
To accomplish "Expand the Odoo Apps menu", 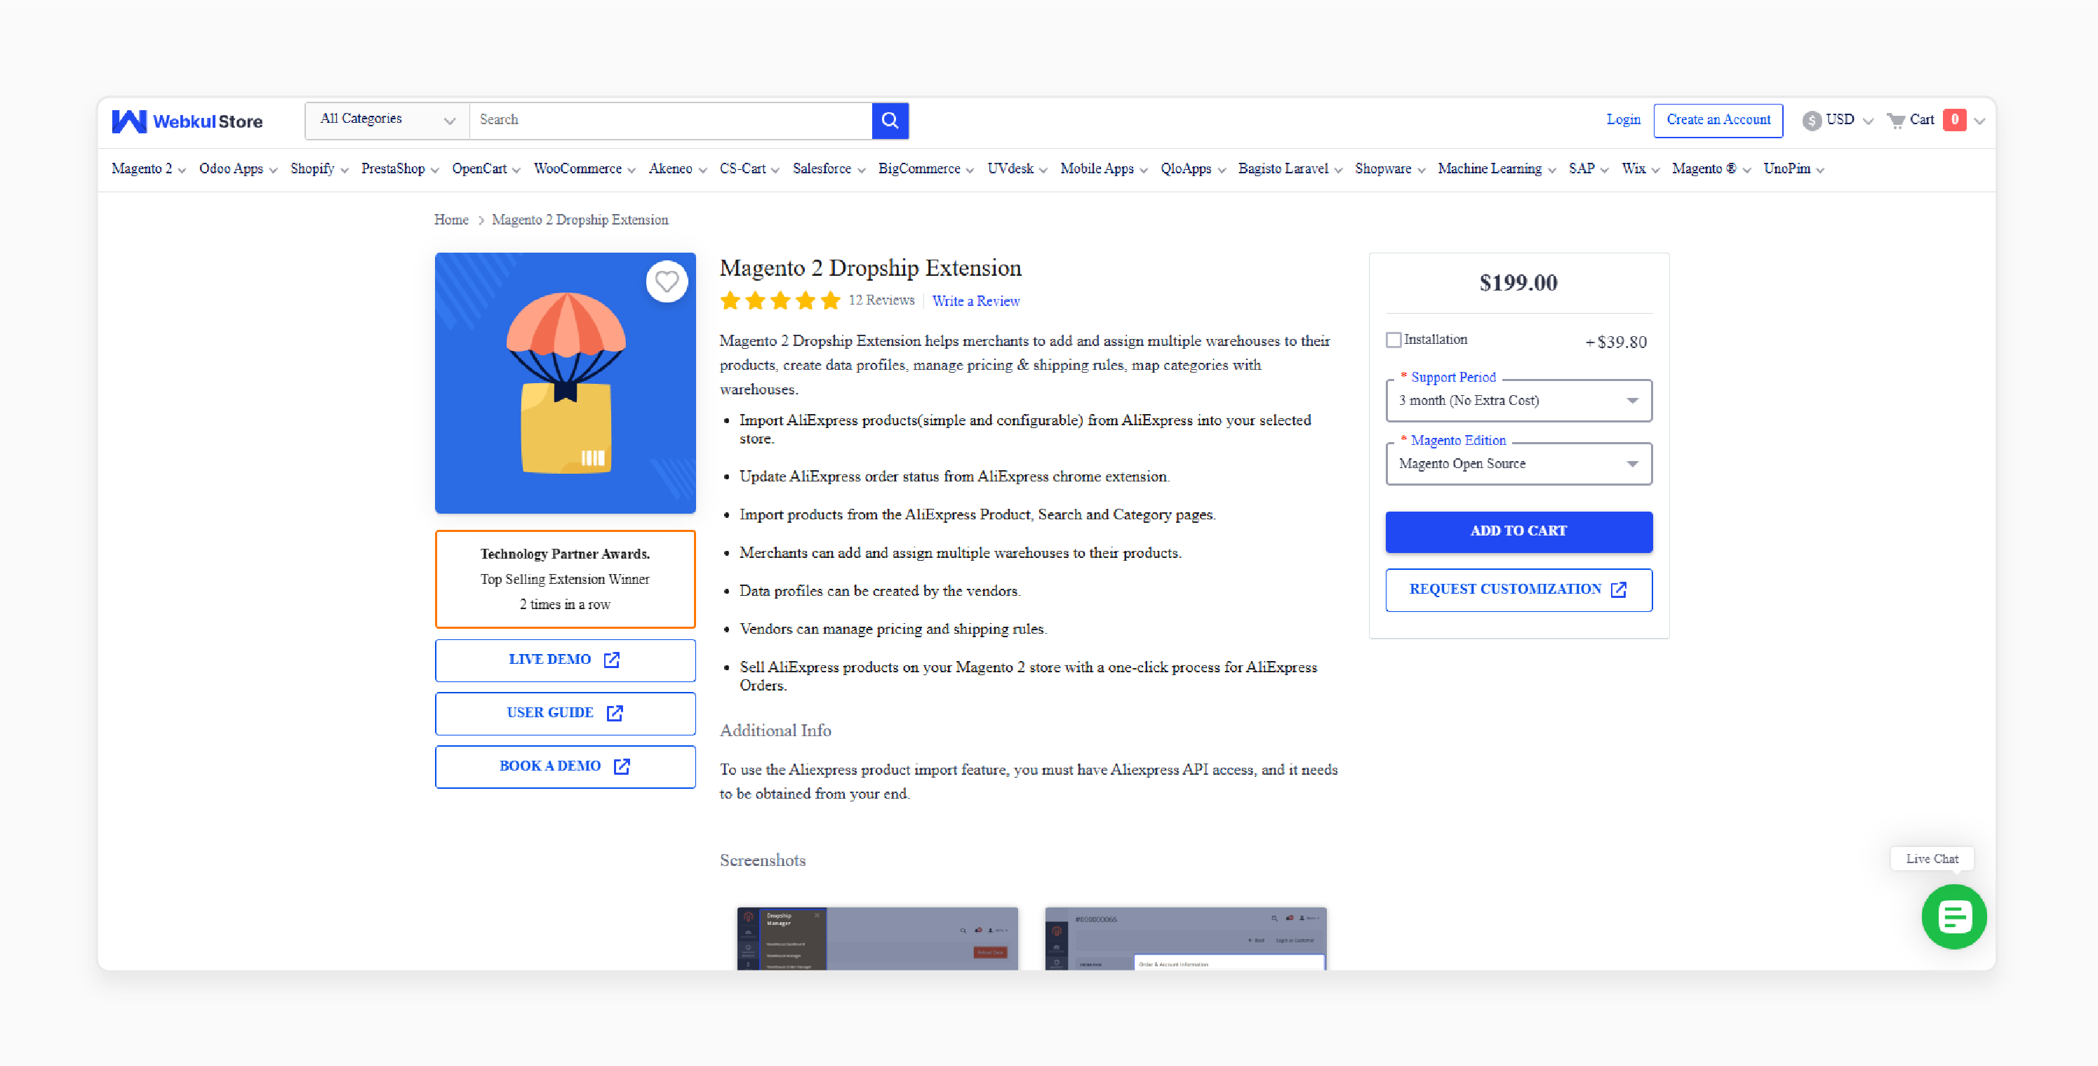I will (x=238, y=169).
